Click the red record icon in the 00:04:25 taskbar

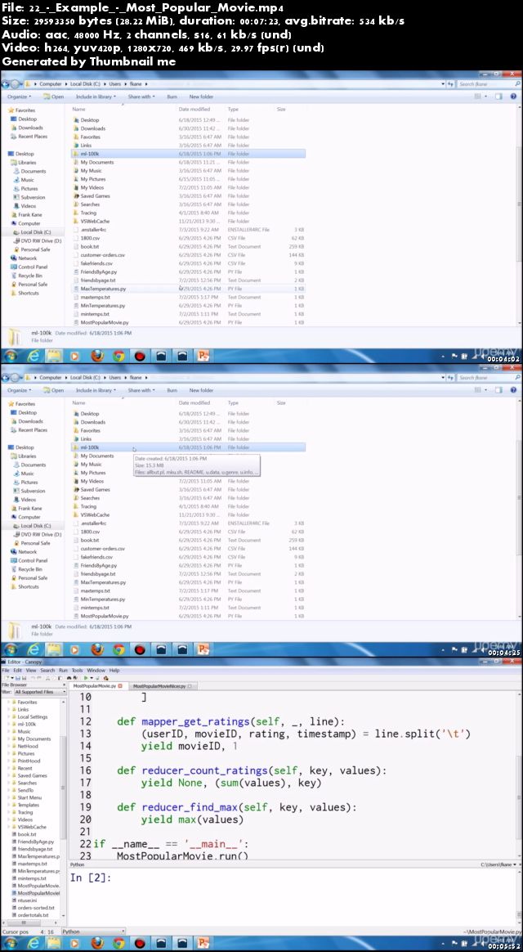pos(140,649)
